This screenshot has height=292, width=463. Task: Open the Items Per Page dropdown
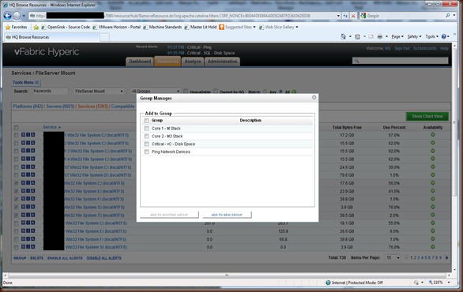click(x=393, y=258)
